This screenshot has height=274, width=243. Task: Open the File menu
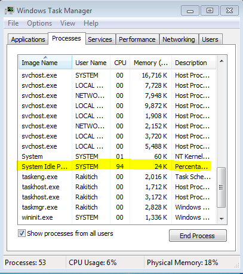pos(13,23)
